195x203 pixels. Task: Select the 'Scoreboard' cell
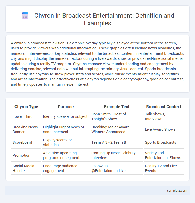pyautogui.click(x=26, y=142)
